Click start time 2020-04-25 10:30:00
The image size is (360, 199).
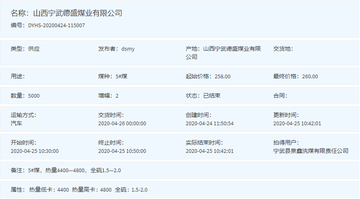click(x=35, y=151)
